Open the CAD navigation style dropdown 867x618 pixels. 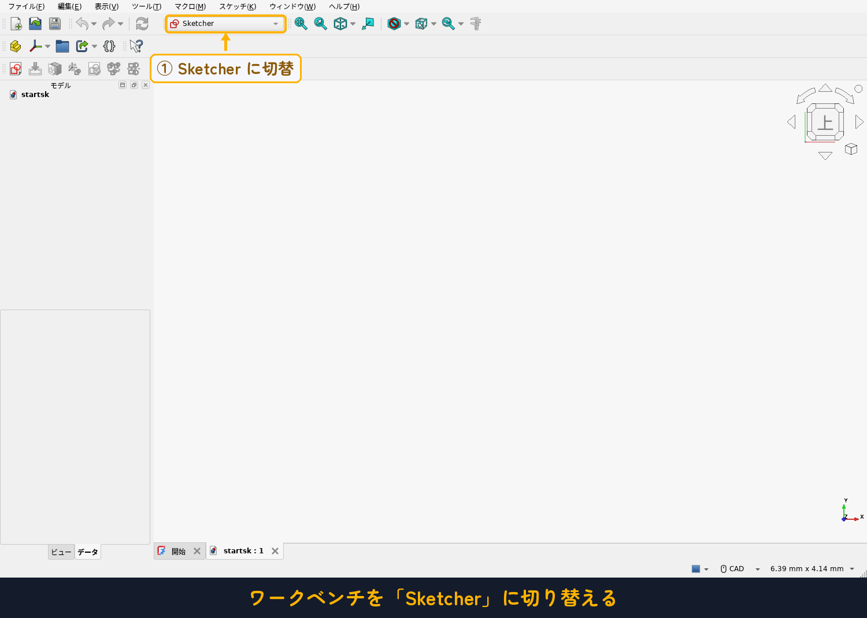tap(740, 569)
